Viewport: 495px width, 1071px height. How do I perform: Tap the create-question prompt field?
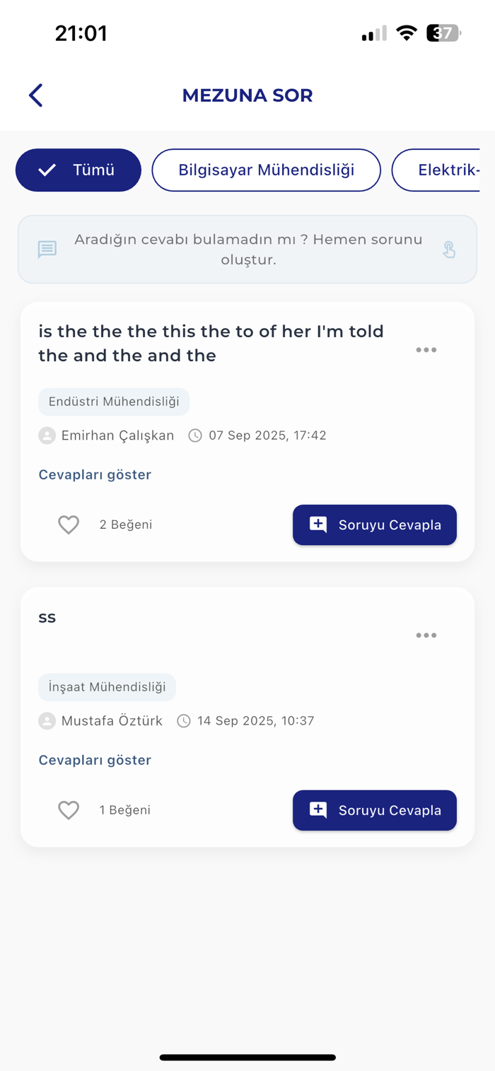click(x=248, y=250)
